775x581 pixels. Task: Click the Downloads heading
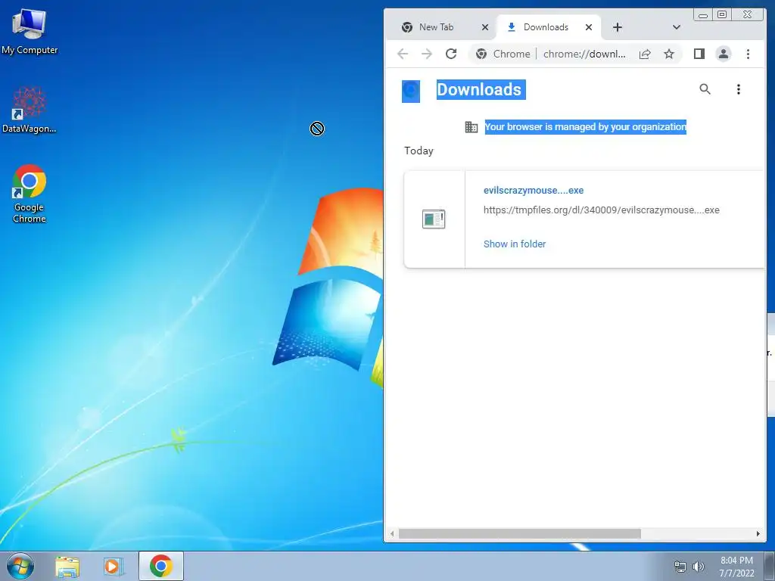point(479,89)
